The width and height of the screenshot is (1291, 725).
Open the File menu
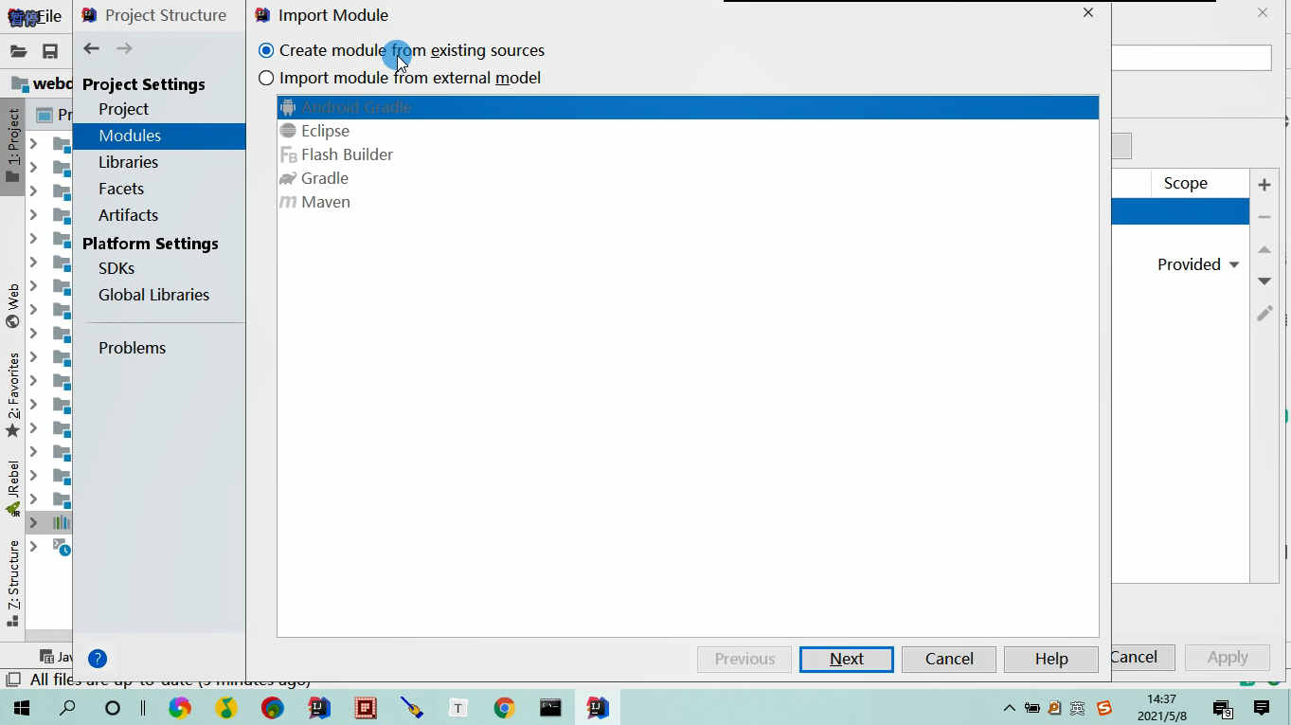coord(49,16)
